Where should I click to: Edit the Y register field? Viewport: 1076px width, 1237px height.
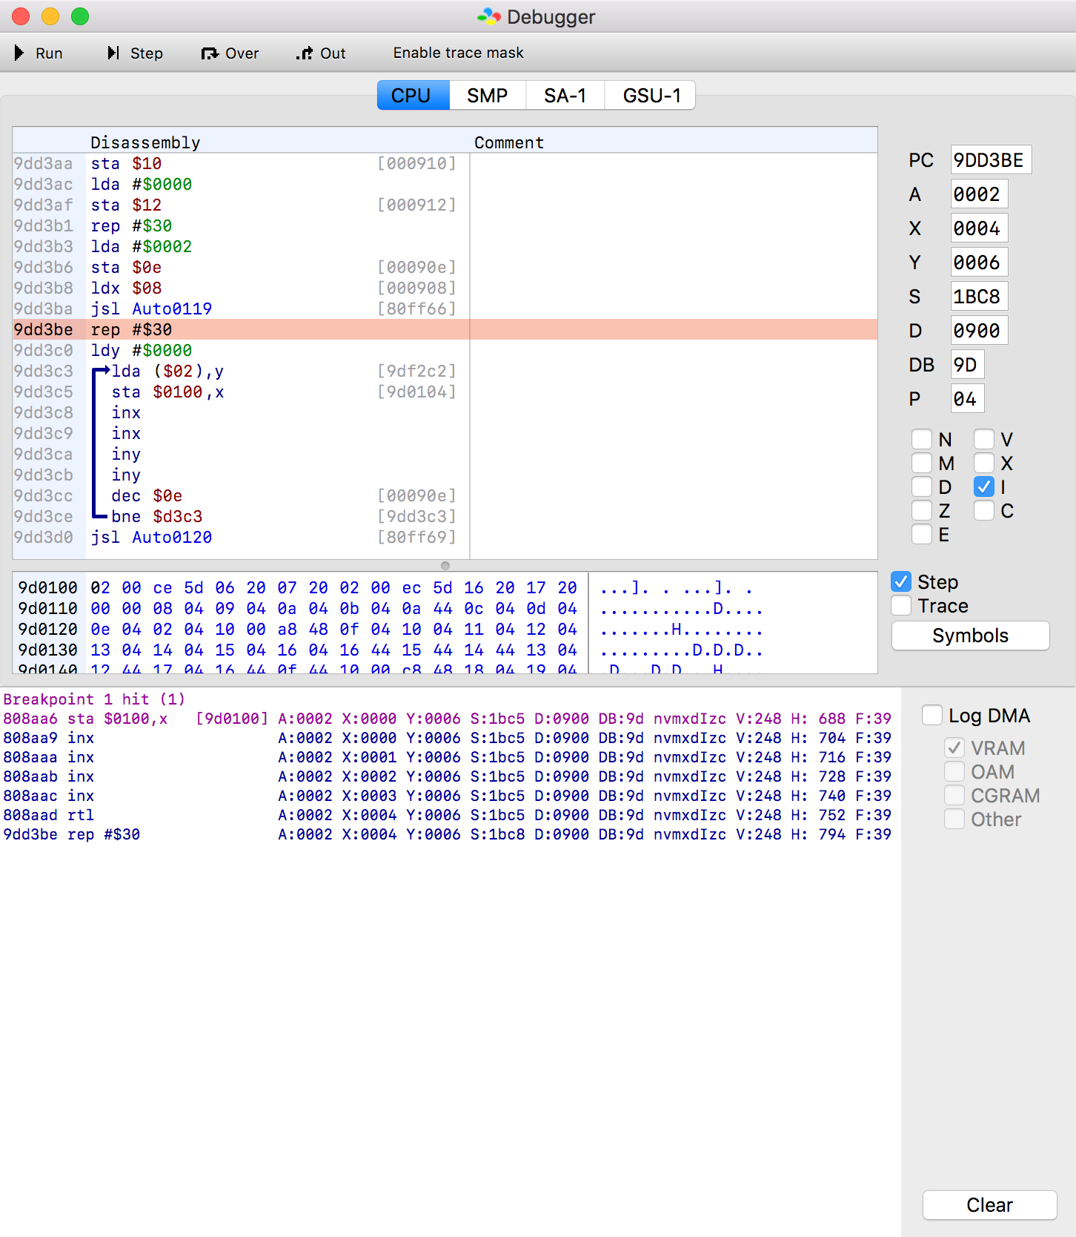coord(979,263)
